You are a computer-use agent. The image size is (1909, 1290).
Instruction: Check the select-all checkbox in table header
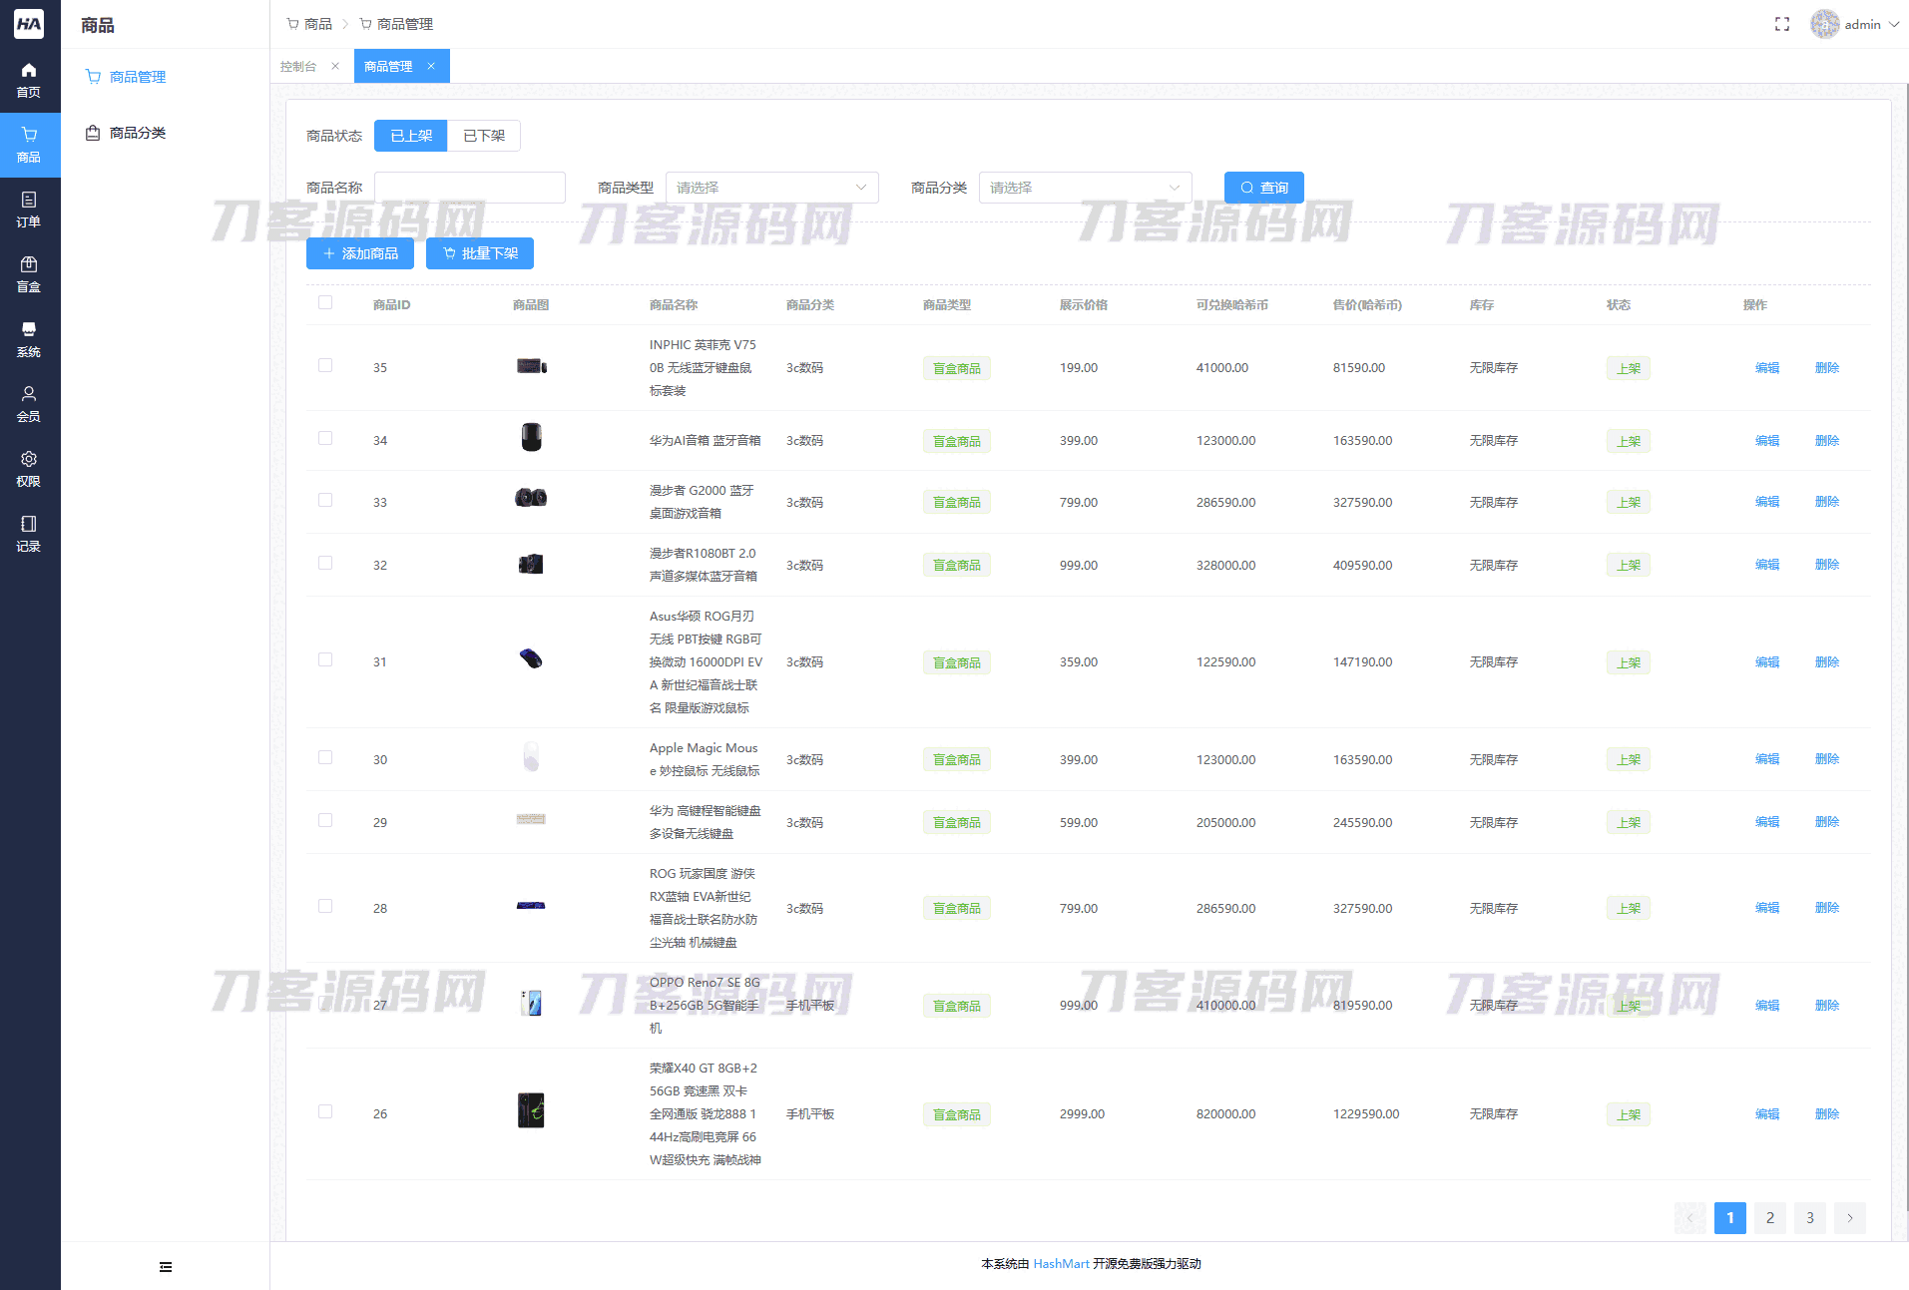(325, 303)
